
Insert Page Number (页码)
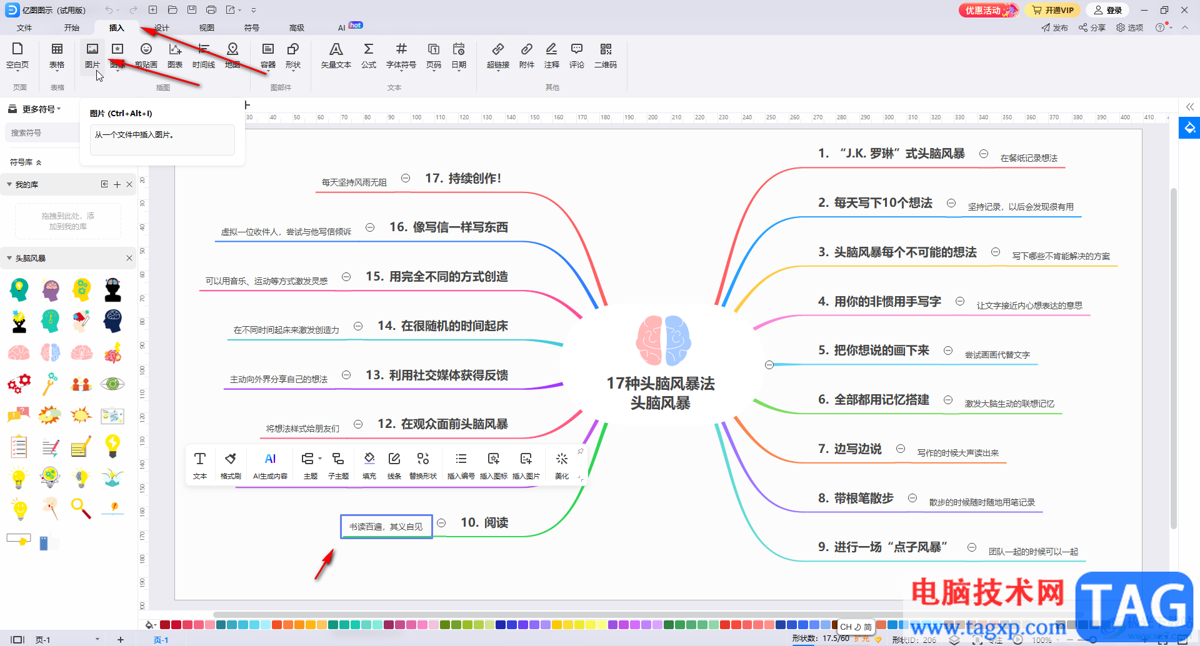[434, 56]
